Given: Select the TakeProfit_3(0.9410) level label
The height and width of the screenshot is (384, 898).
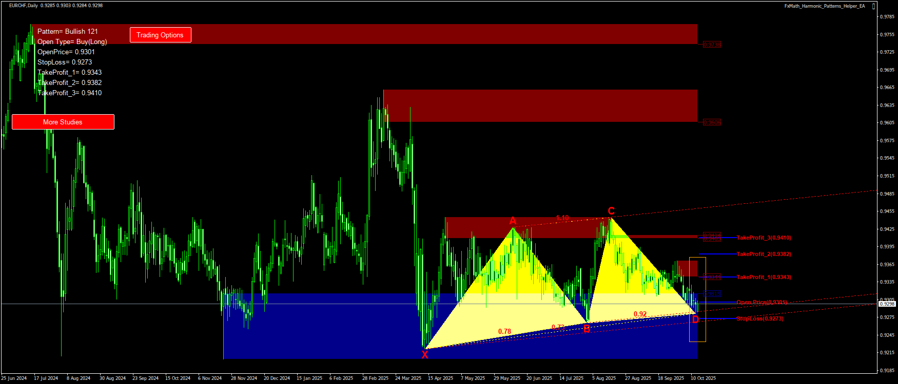Looking at the screenshot, I should [x=764, y=238].
